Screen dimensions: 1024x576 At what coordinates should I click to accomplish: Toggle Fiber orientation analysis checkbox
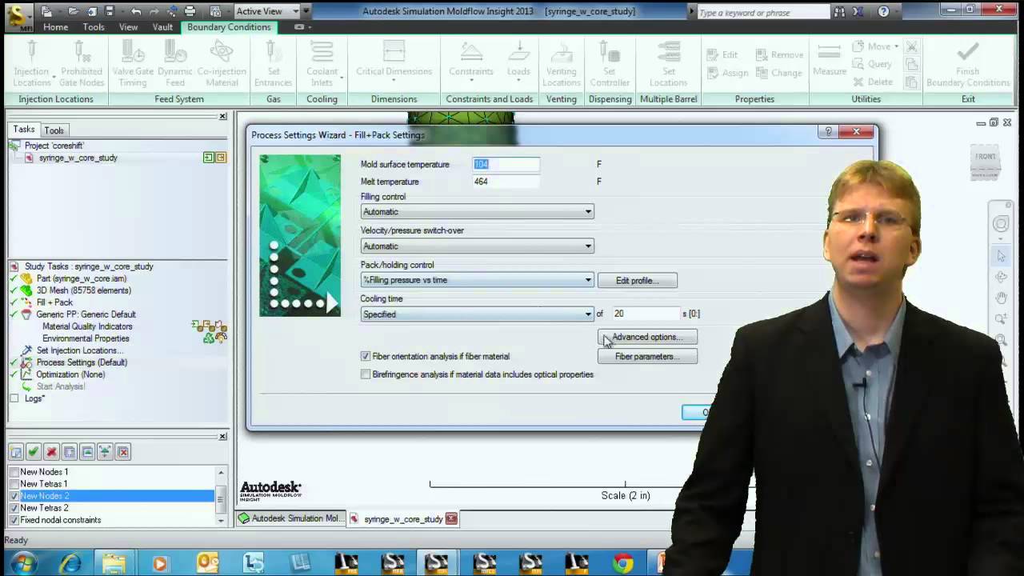[366, 356]
